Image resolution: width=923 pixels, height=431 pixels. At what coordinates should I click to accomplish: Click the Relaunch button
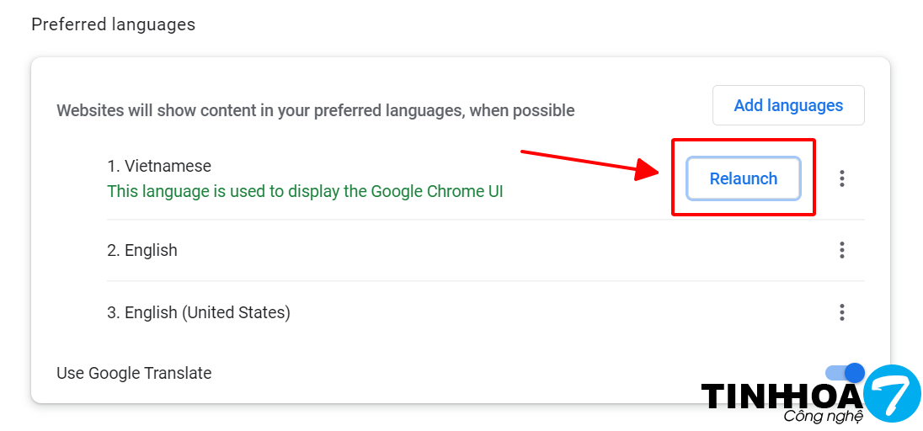coord(743,178)
